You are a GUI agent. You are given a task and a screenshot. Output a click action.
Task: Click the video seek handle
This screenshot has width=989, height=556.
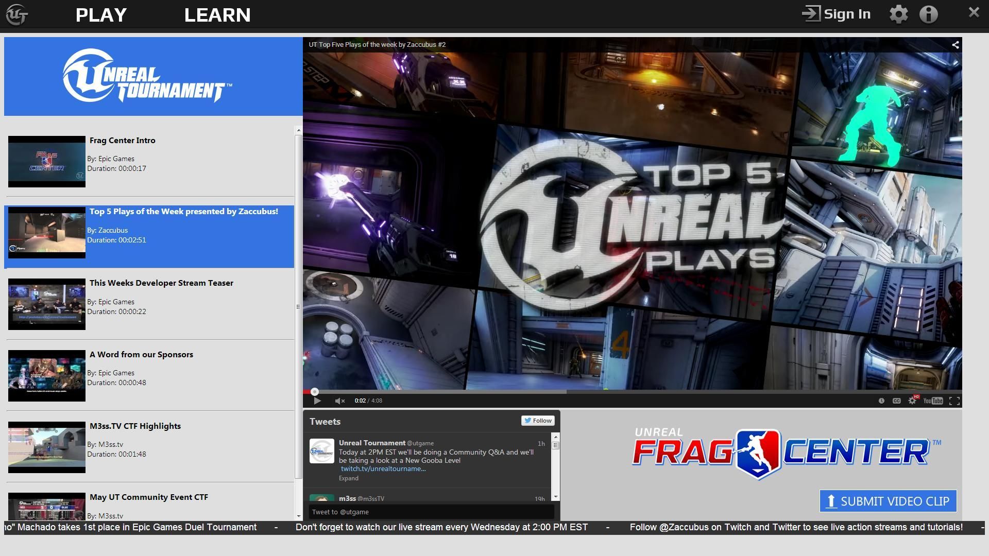pos(315,392)
